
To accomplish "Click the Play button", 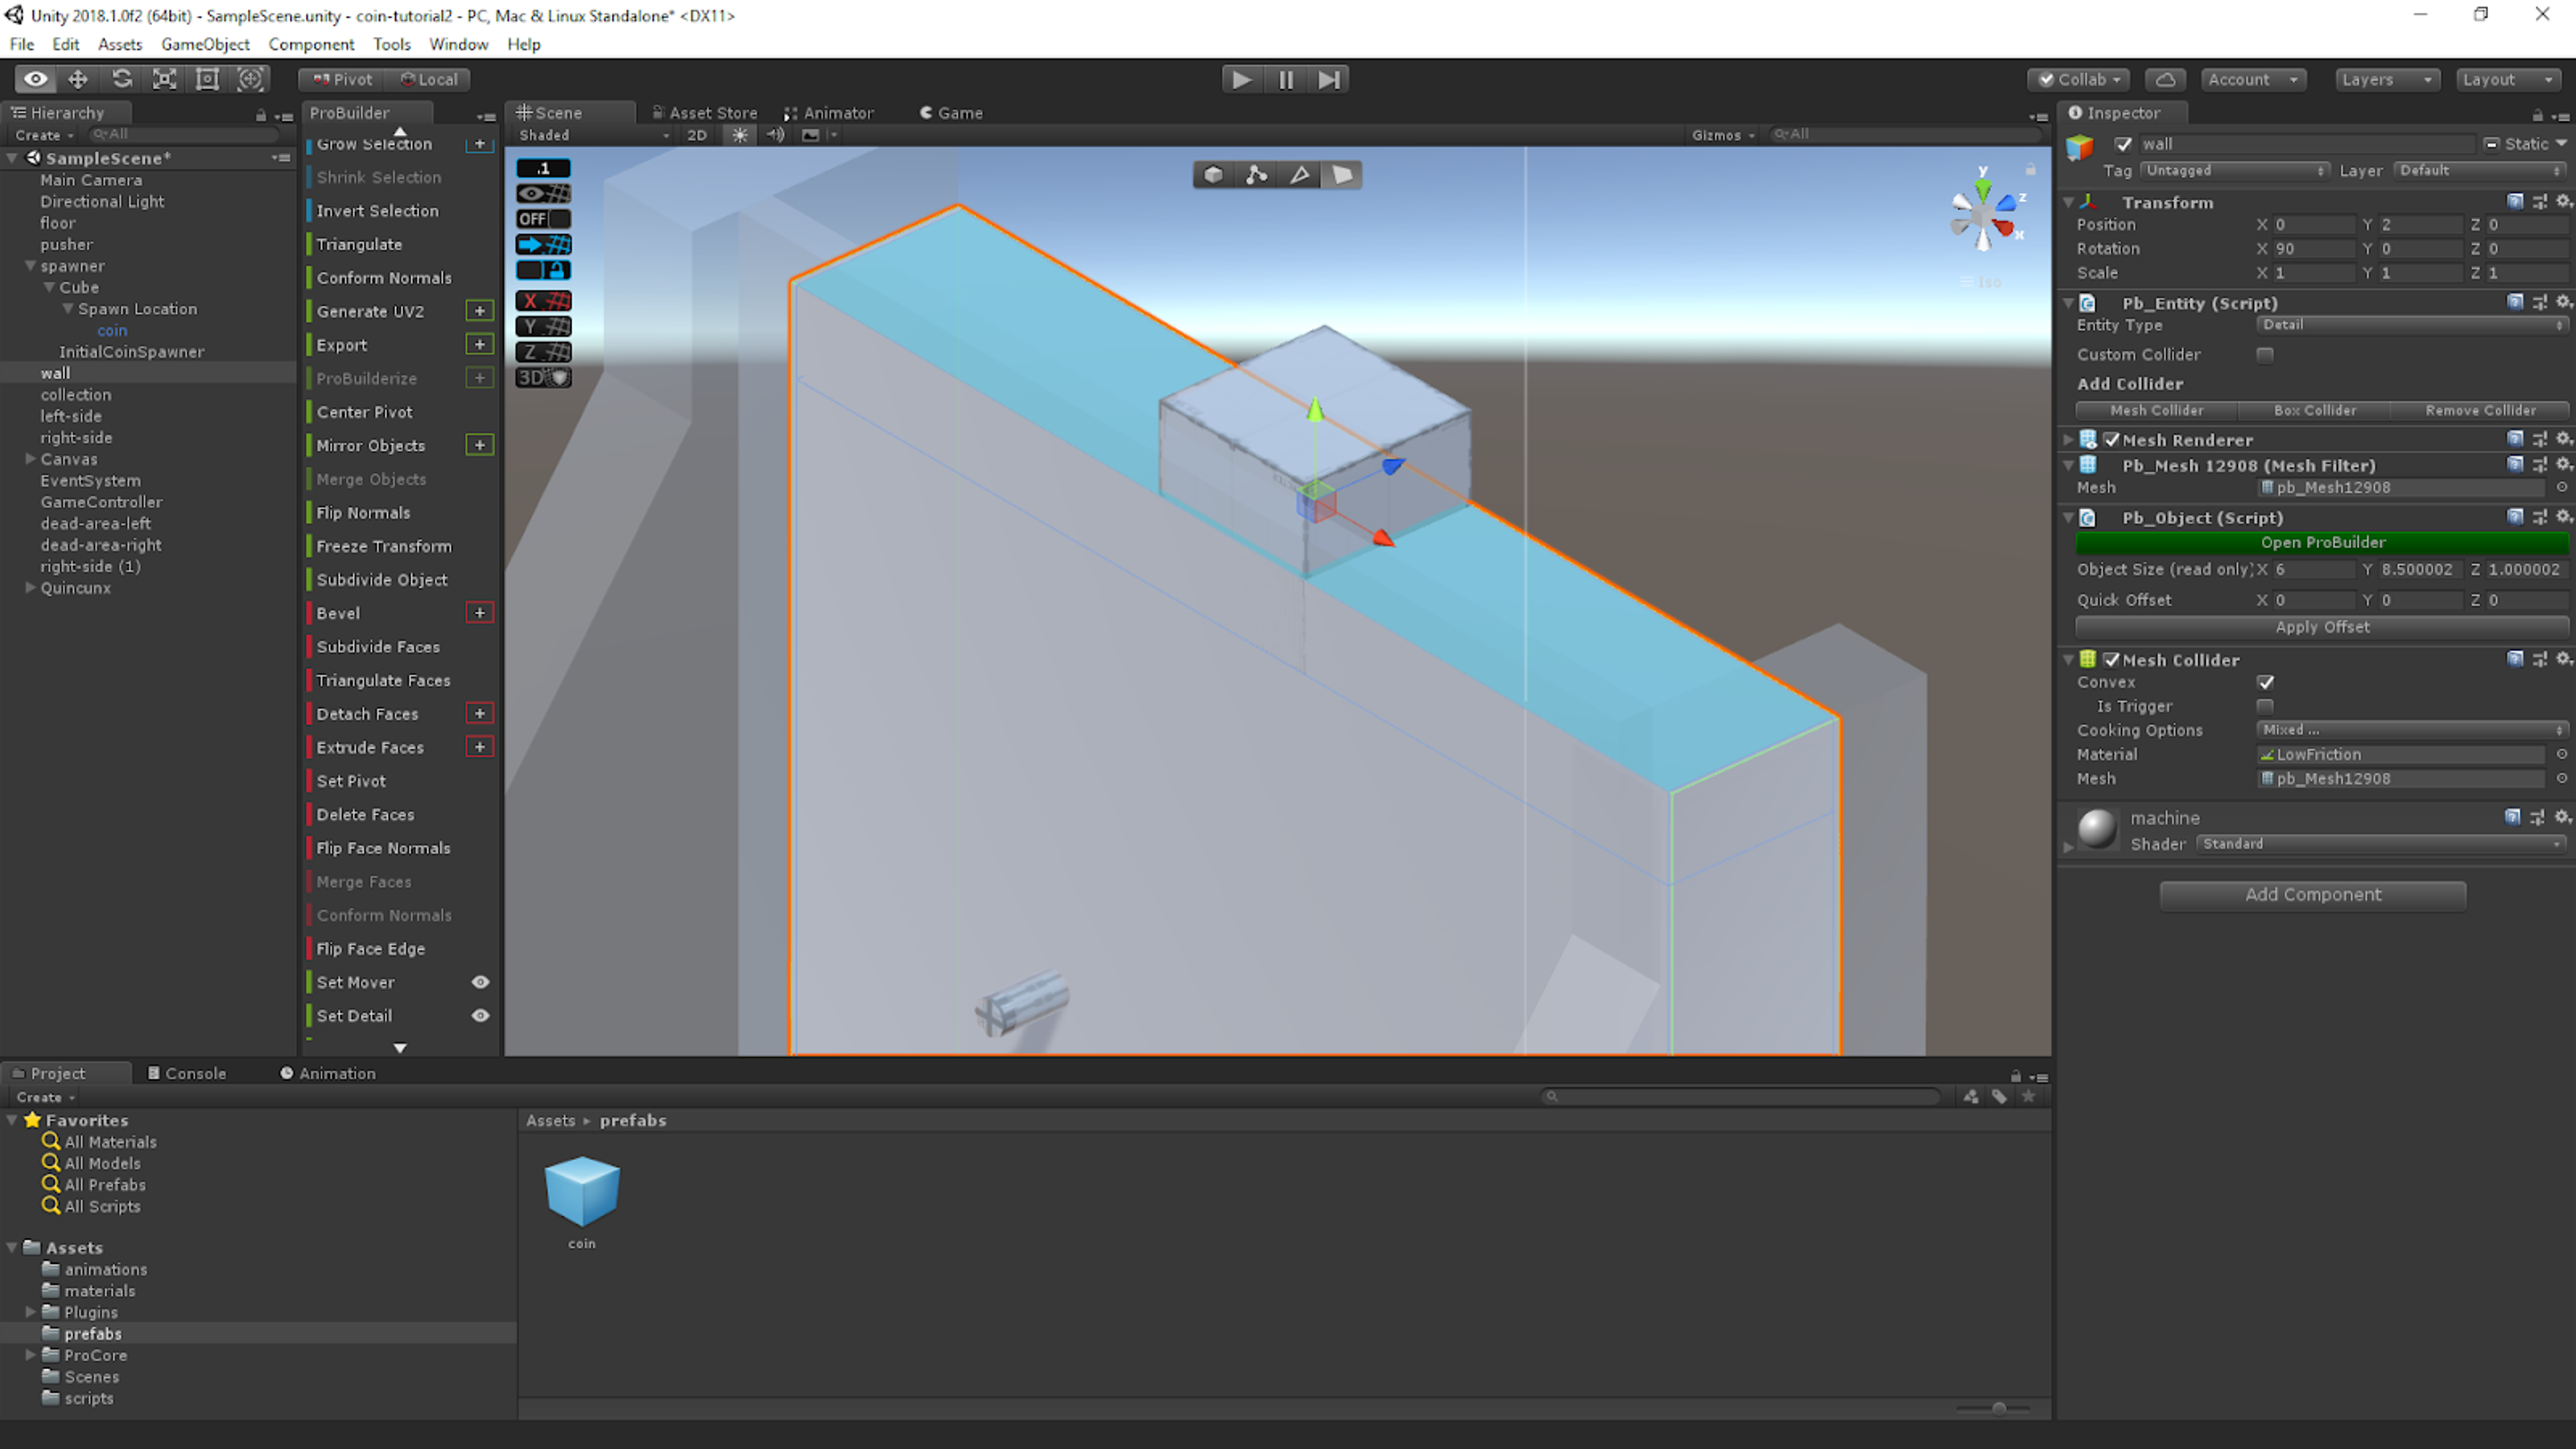I will pyautogui.click(x=1241, y=79).
